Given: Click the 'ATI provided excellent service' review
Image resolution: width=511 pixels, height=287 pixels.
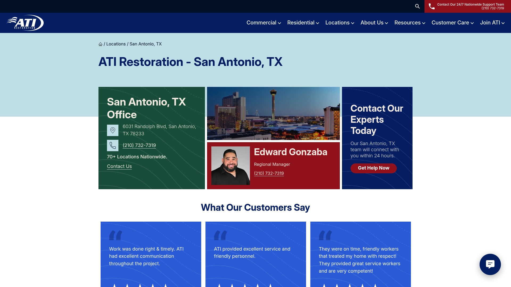Looking at the screenshot, I should pyautogui.click(x=252, y=252).
